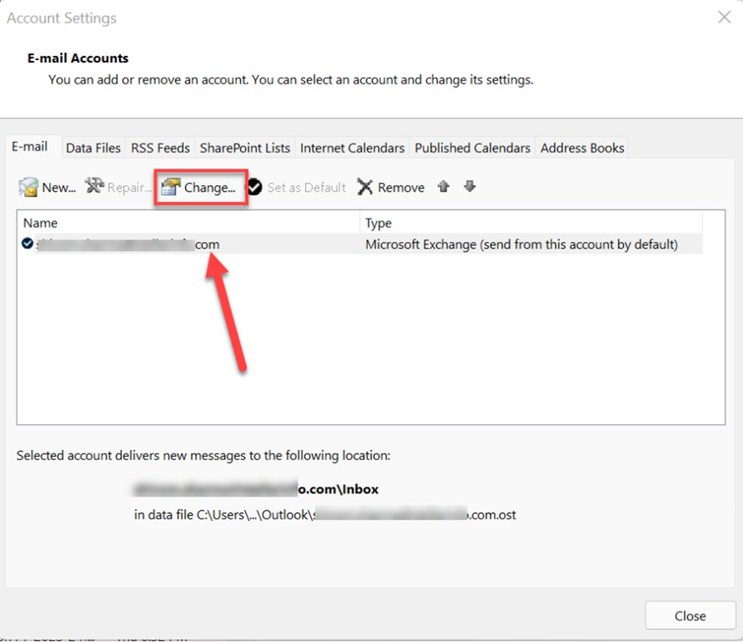This screenshot has width=743, height=642.
Task: Click the Change... label text
Action: [x=210, y=188]
